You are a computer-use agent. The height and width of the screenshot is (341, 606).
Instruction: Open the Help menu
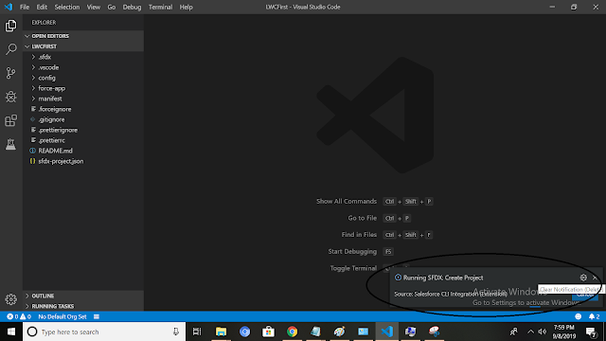coord(186,7)
